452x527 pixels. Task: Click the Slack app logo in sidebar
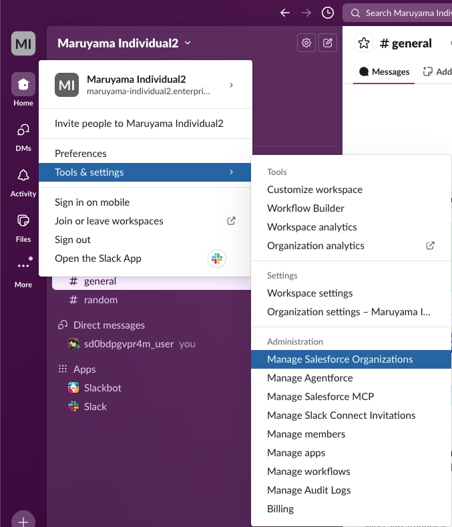pyautogui.click(x=73, y=407)
